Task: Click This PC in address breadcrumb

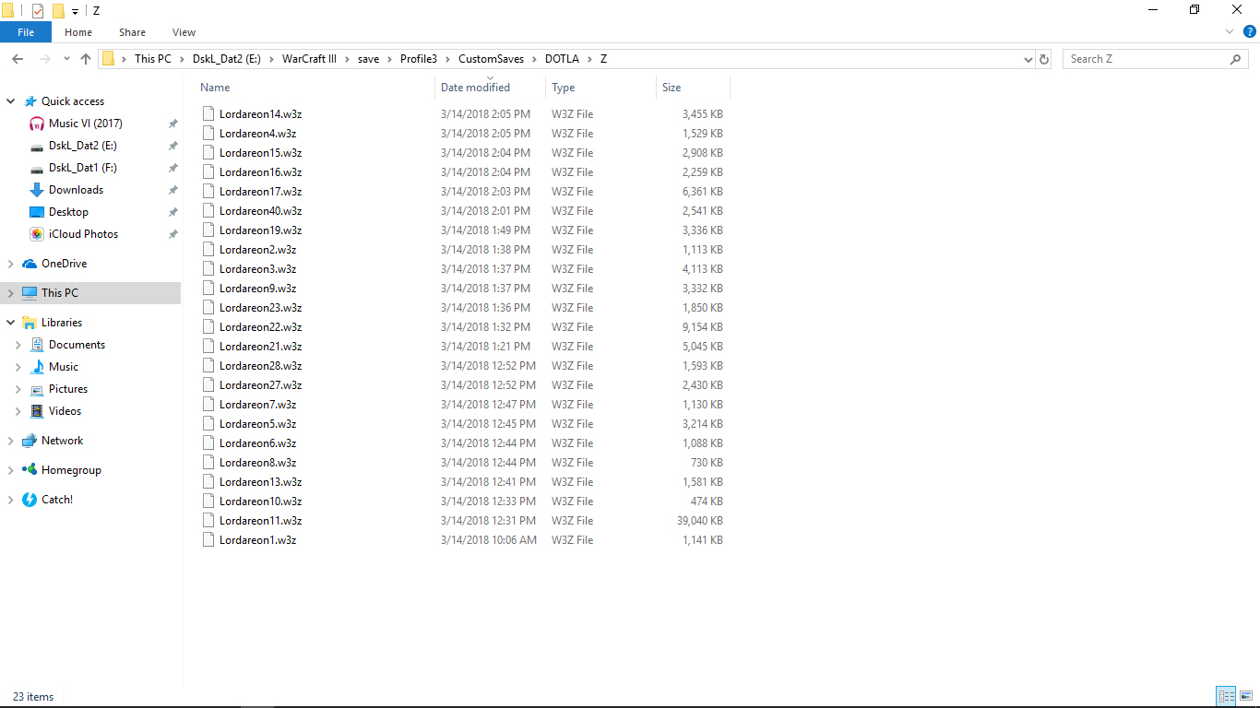Action: [153, 59]
